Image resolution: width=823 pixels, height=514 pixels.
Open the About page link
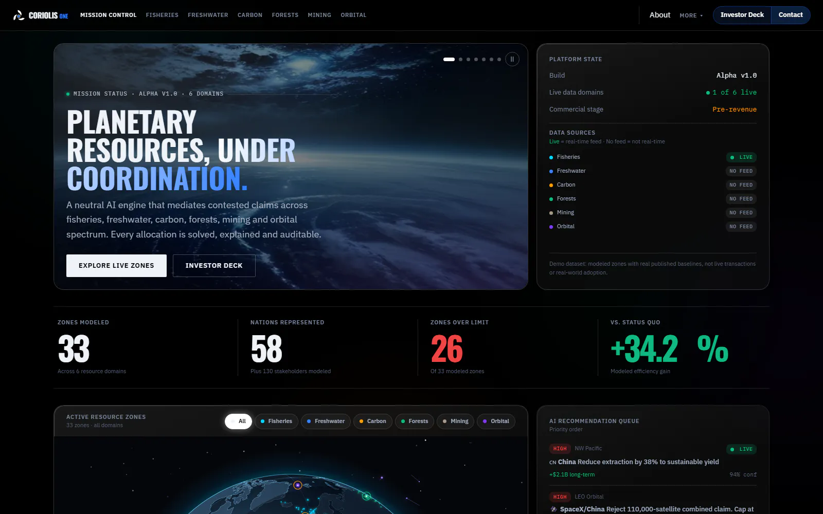click(x=660, y=15)
